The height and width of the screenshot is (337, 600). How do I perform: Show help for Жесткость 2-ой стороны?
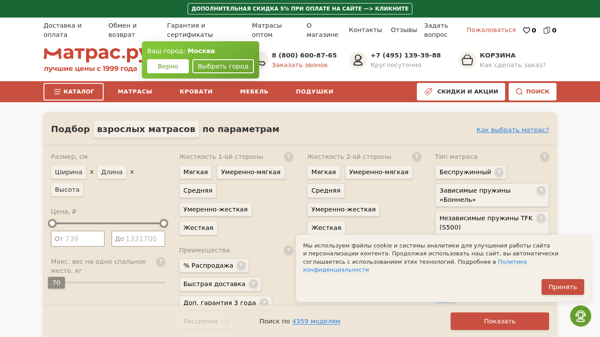417,157
